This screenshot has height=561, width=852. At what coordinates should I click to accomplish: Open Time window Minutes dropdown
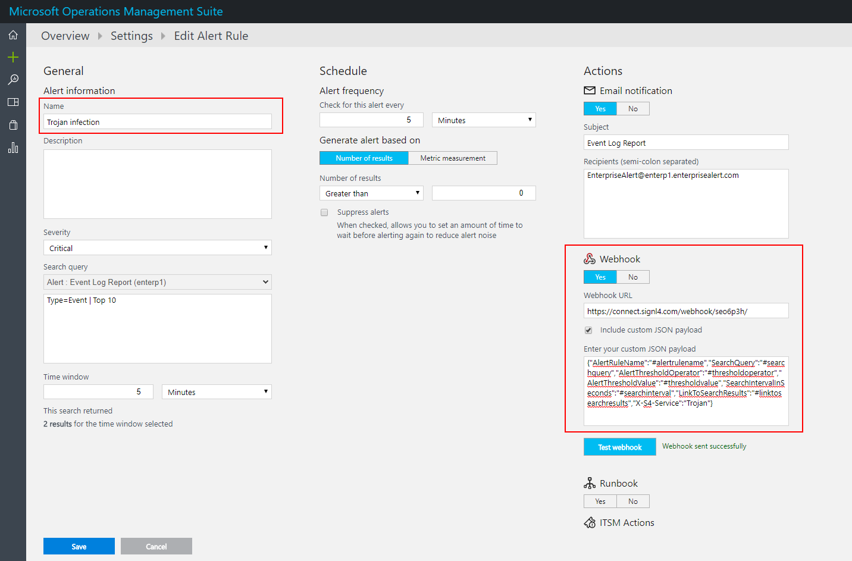[217, 392]
